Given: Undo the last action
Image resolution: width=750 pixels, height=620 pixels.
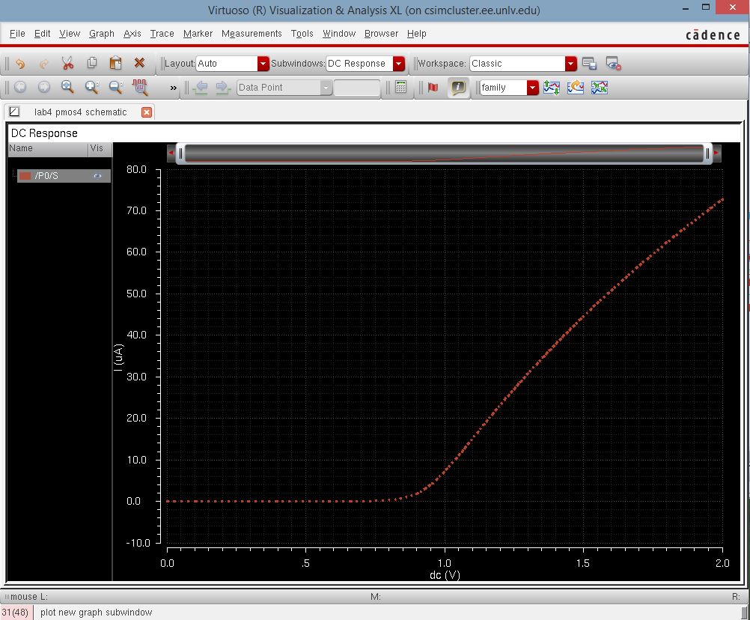Looking at the screenshot, I should 20,64.
